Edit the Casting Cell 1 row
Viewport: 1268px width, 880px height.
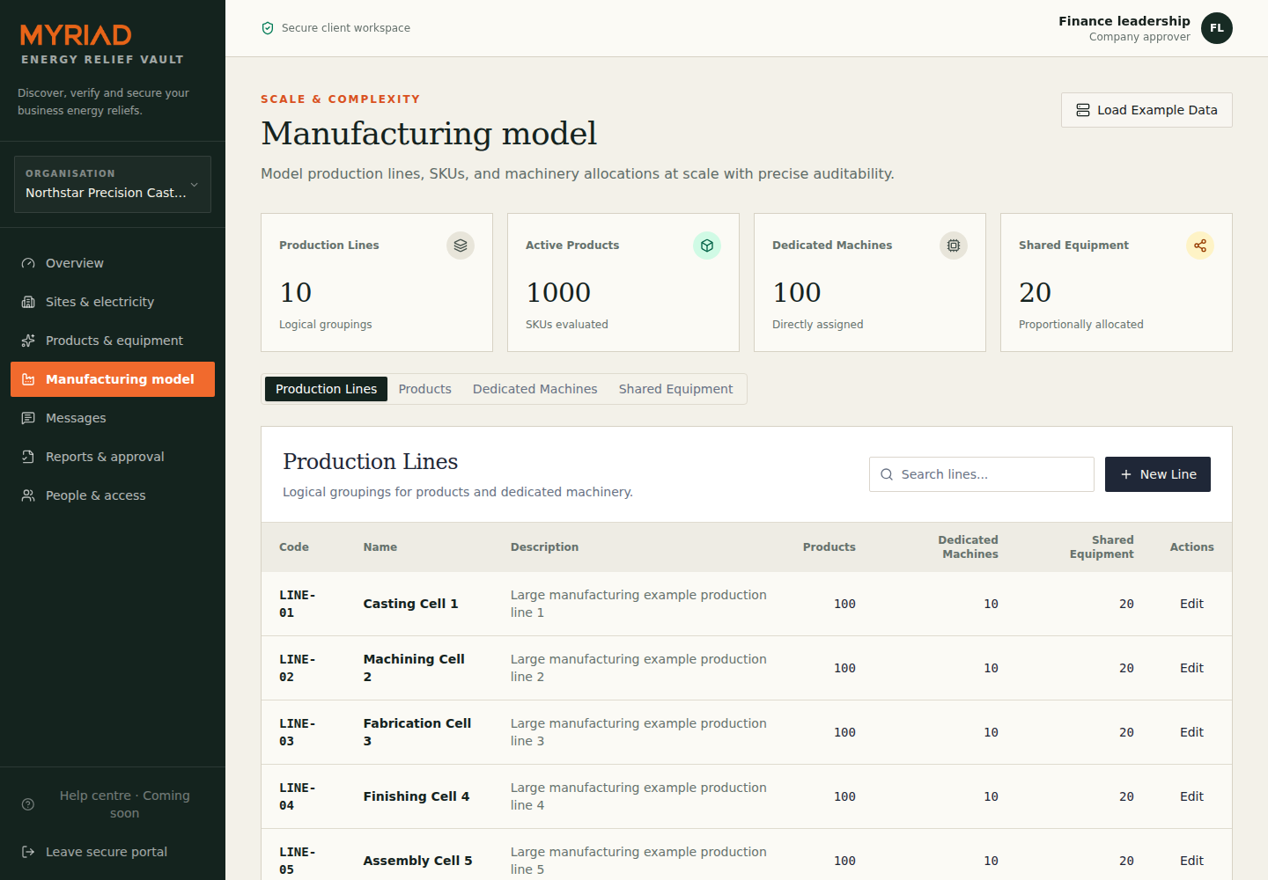pos(1191,604)
